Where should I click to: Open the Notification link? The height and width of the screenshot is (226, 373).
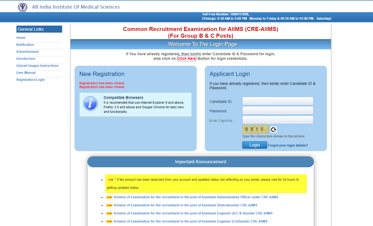[25, 45]
